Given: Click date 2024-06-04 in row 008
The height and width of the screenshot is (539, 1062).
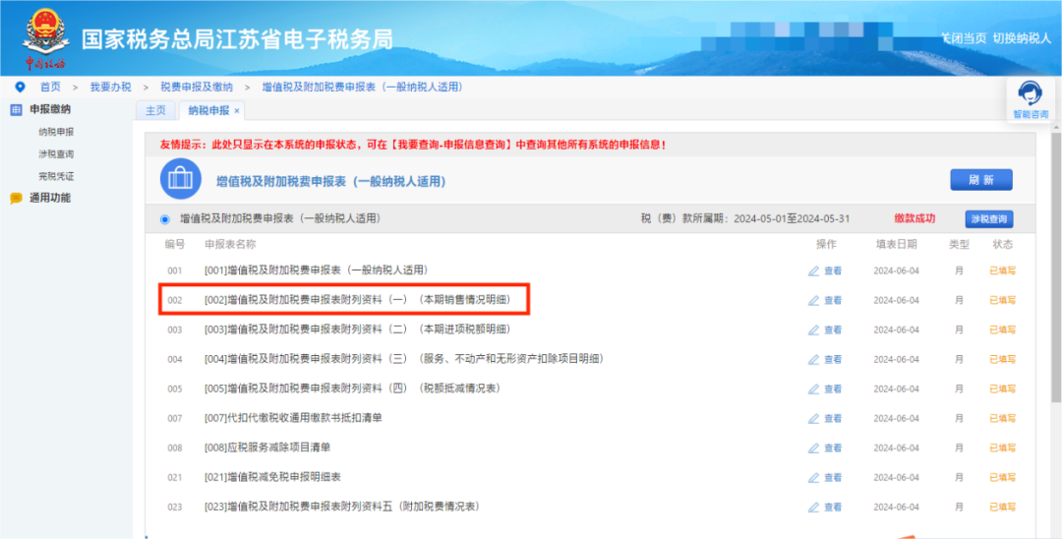Looking at the screenshot, I should tap(896, 449).
